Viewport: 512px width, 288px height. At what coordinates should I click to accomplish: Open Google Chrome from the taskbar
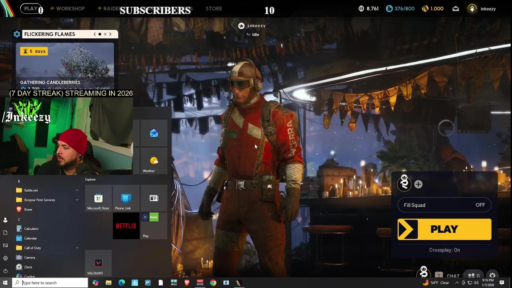pyautogui.click(x=213, y=283)
